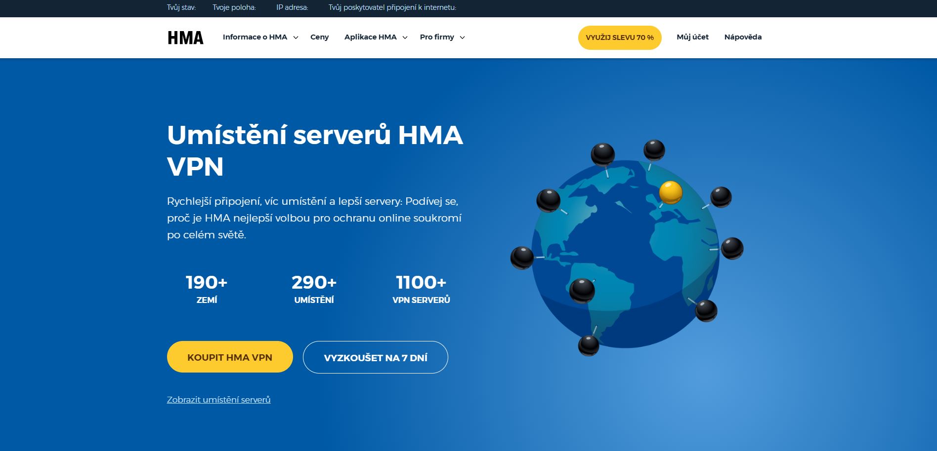
Task: Click the 1100+ VPN SERVERŮ statistic
Action: (421, 289)
